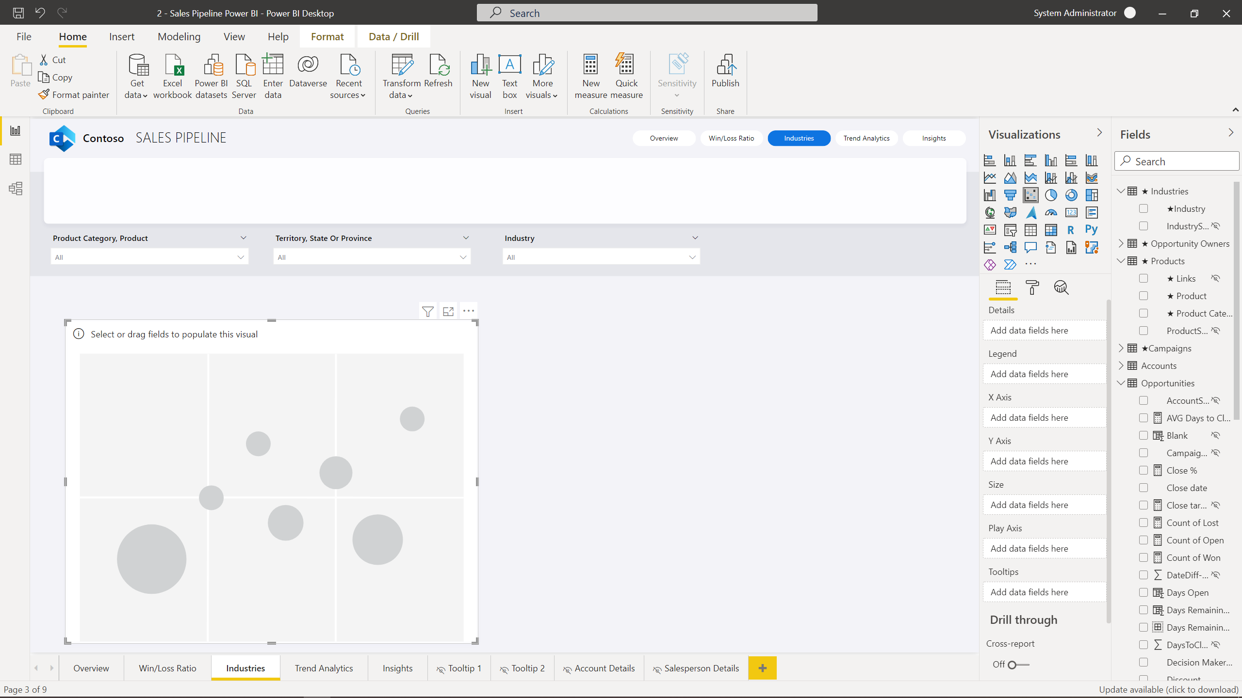Select the Funnel chart visual icon
The height and width of the screenshot is (698, 1242).
click(1010, 195)
